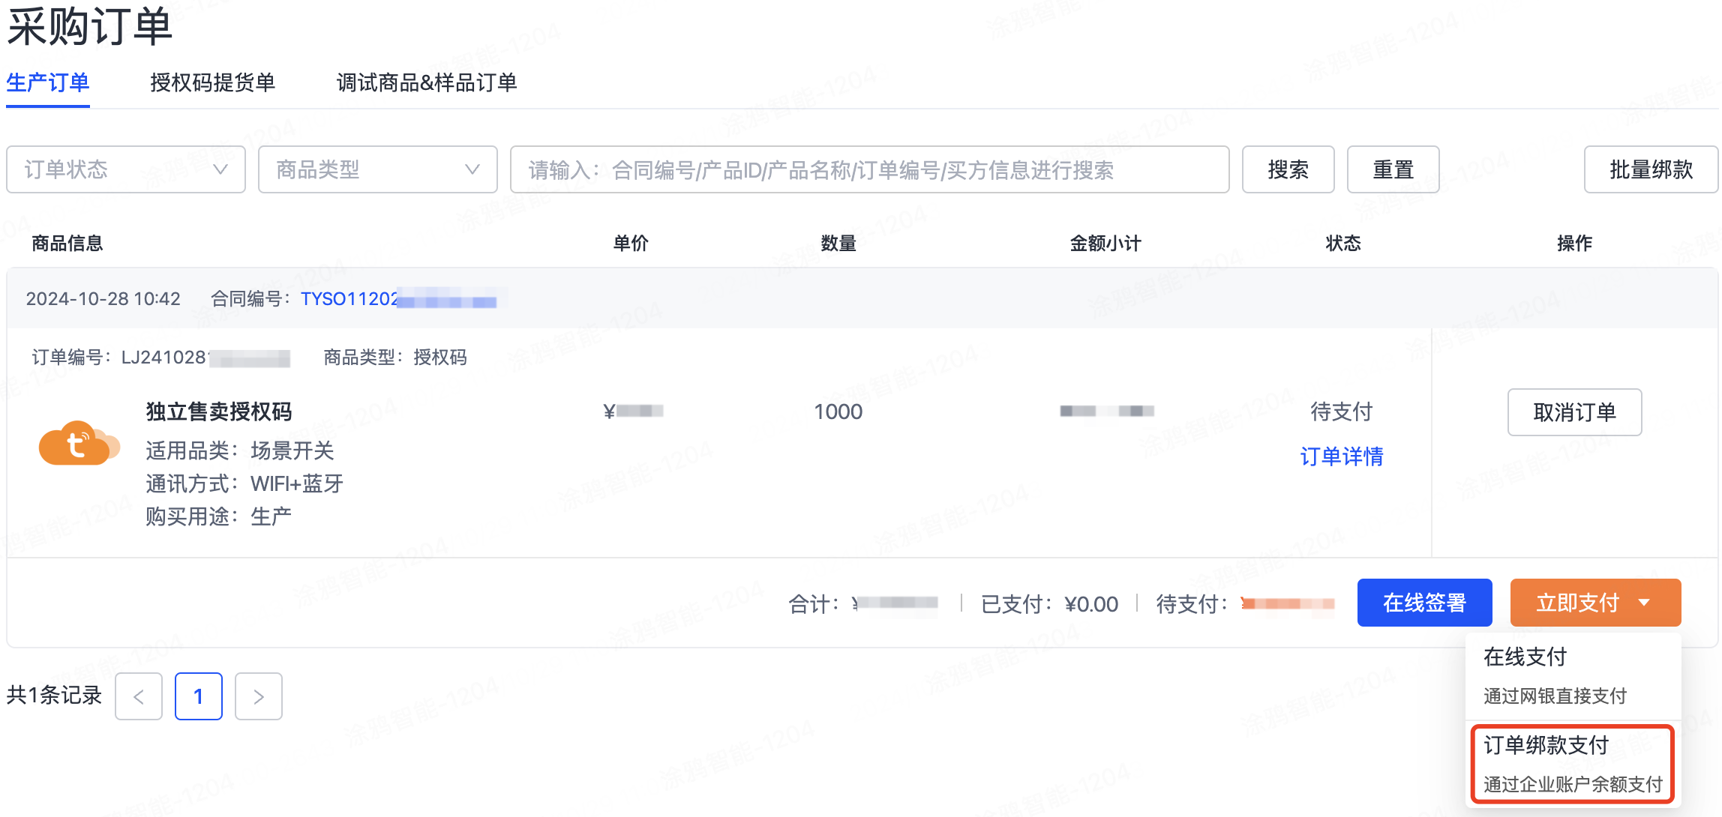Click the 共1条记录 record count
1722x817 pixels.
(x=54, y=695)
